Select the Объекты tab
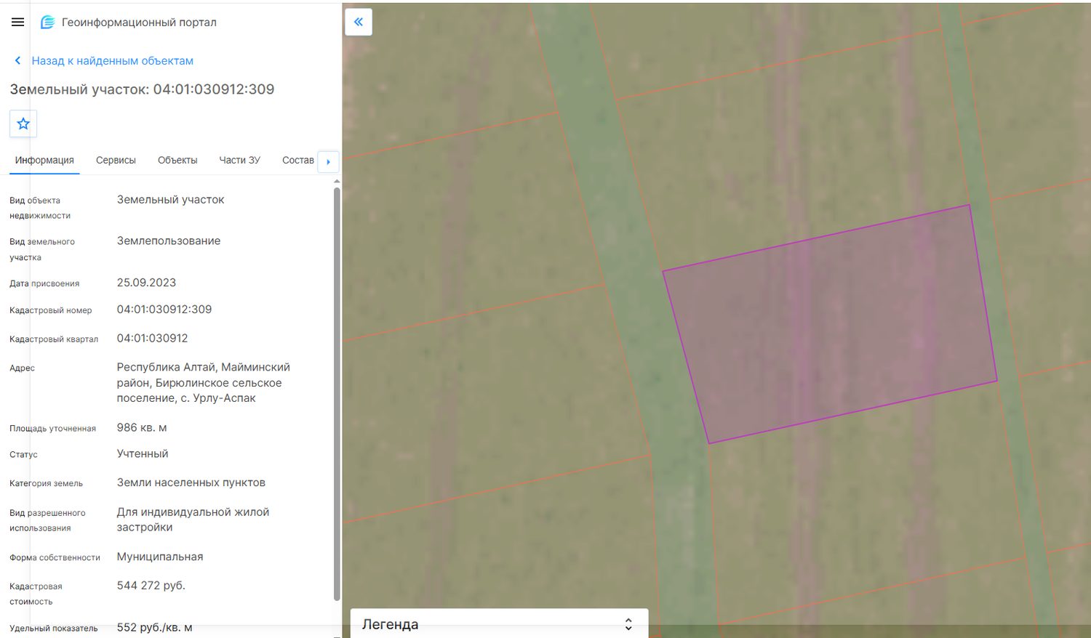Screen dimensions: 1091x638 177,160
